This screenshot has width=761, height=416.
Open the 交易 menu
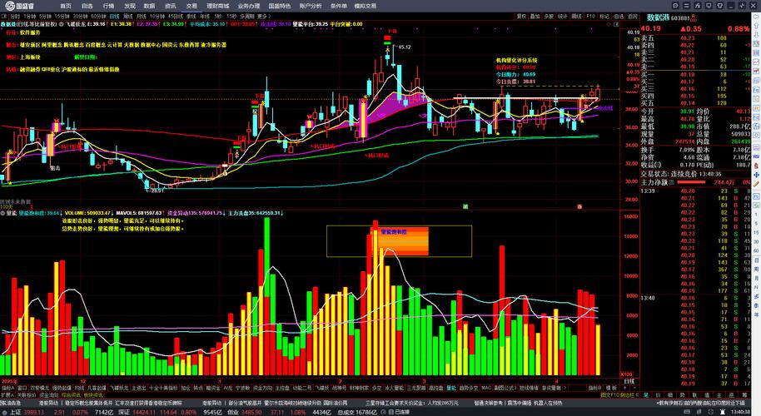[x=191, y=6]
